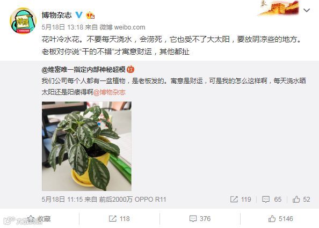Click the 微博 weibo.com source link
319x228 pixels.
tap(122, 27)
